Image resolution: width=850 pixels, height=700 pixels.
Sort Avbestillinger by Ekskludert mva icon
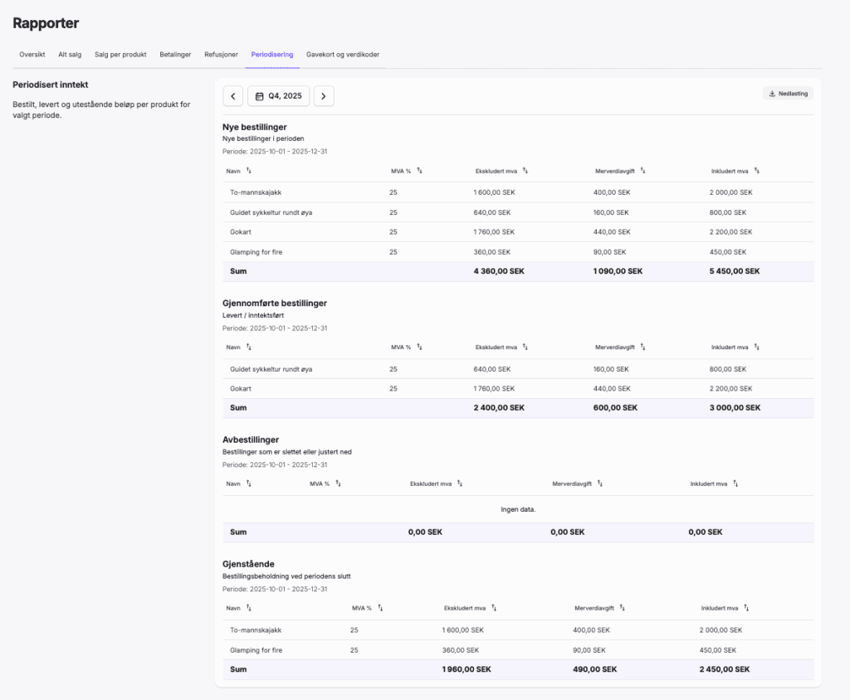[x=460, y=484]
